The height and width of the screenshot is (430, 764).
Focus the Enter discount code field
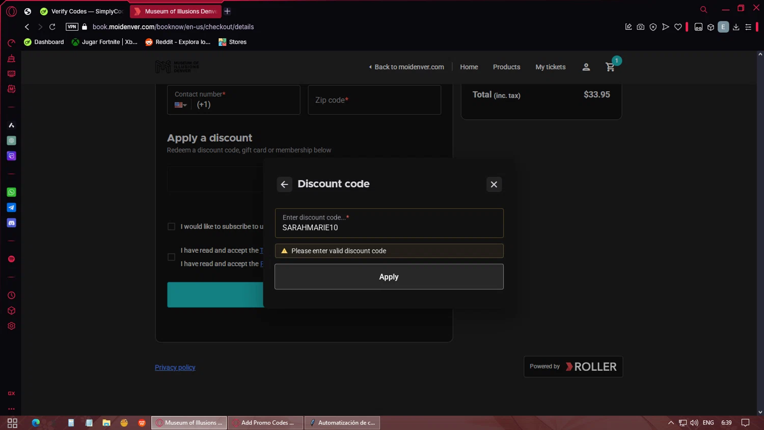click(389, 223)
